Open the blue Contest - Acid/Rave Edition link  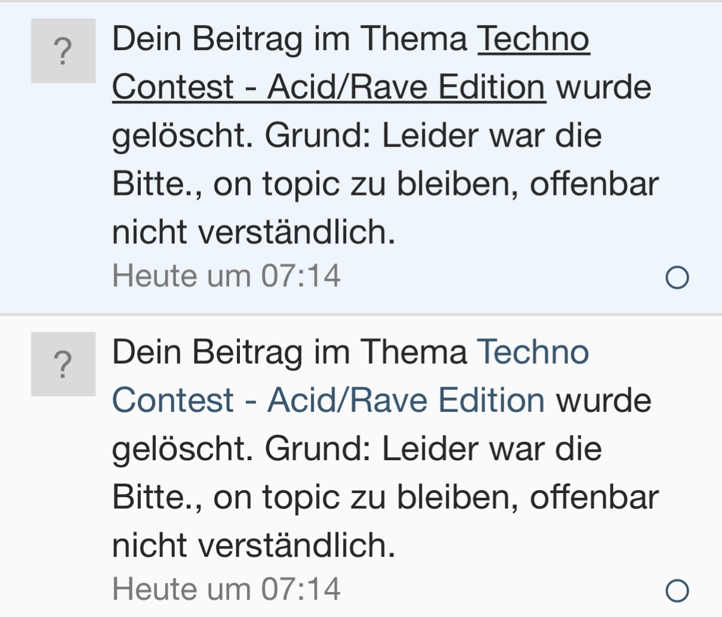[x=328, y=400]
